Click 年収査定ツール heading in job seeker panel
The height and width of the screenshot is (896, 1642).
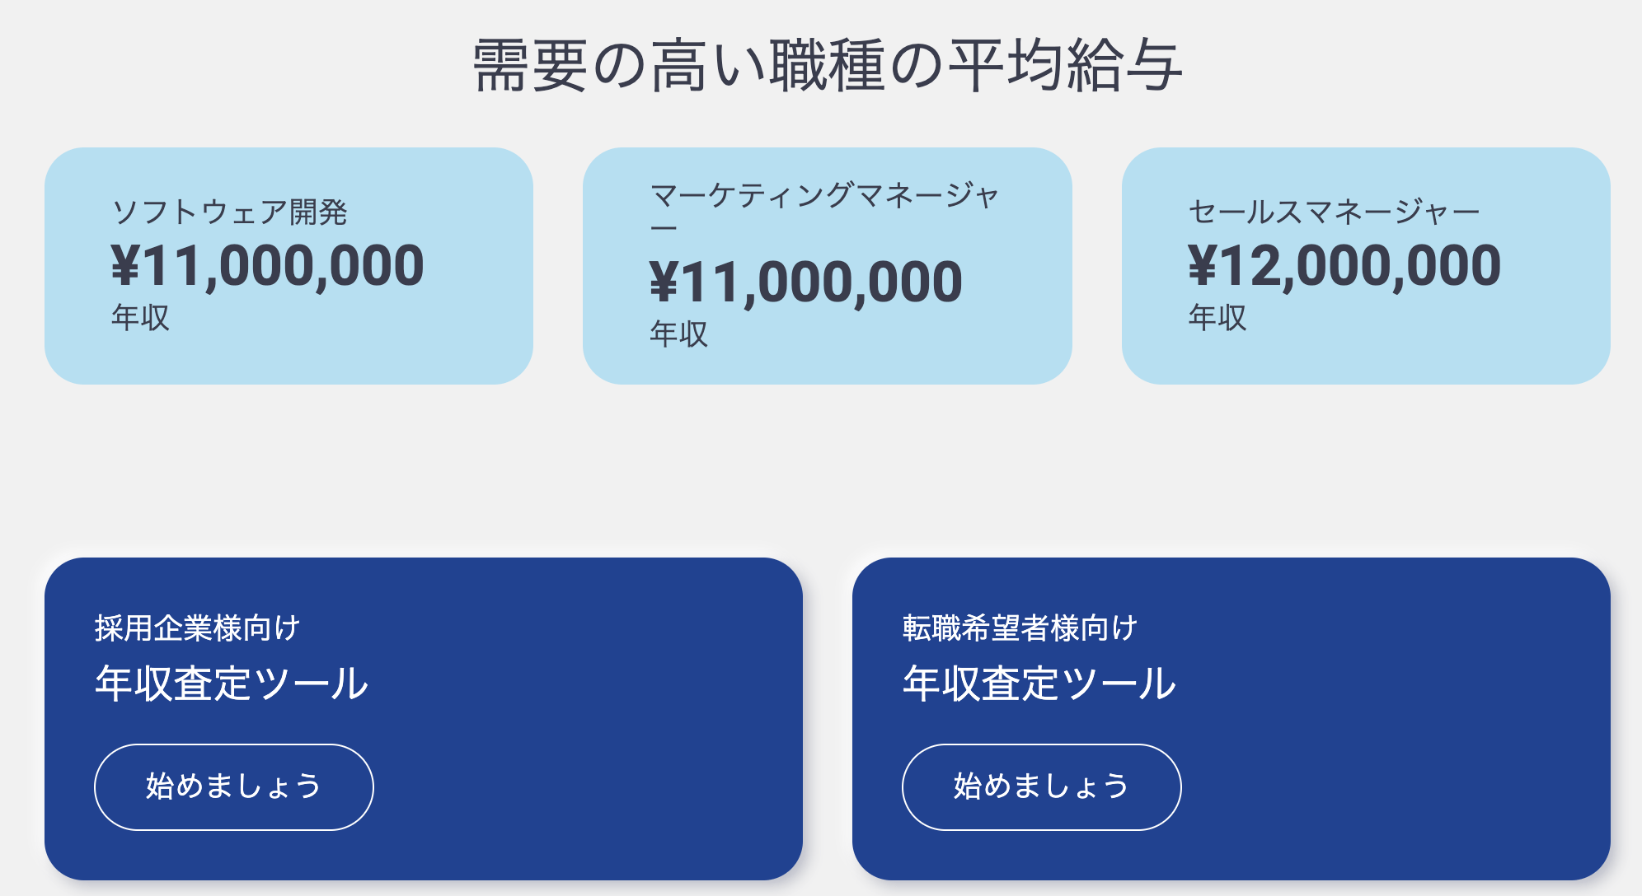click(x=1039, y=684)
